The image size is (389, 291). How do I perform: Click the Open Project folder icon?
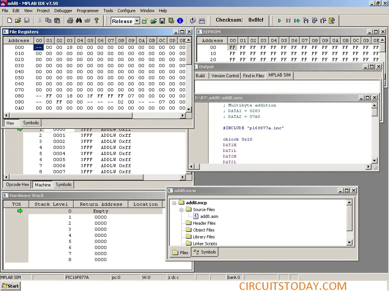pos(153,21)
